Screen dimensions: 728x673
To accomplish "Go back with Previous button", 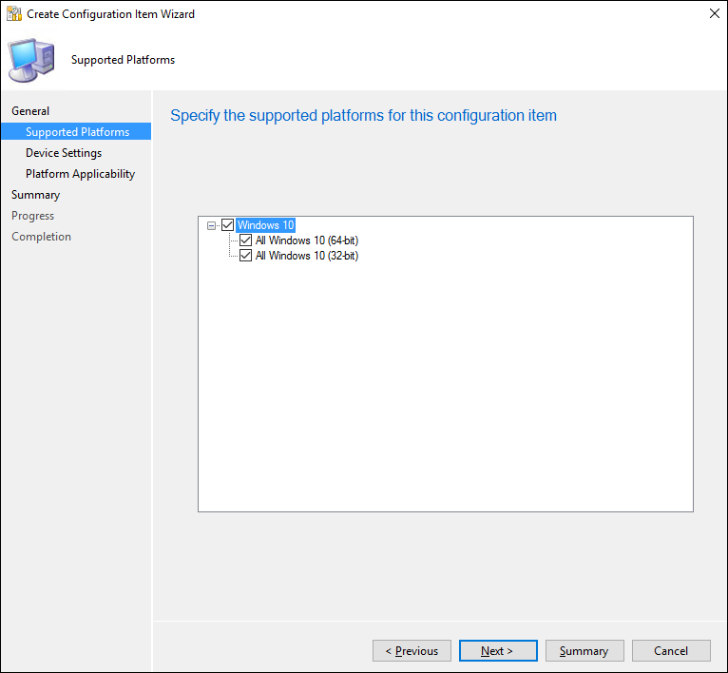I will point(412,651).
